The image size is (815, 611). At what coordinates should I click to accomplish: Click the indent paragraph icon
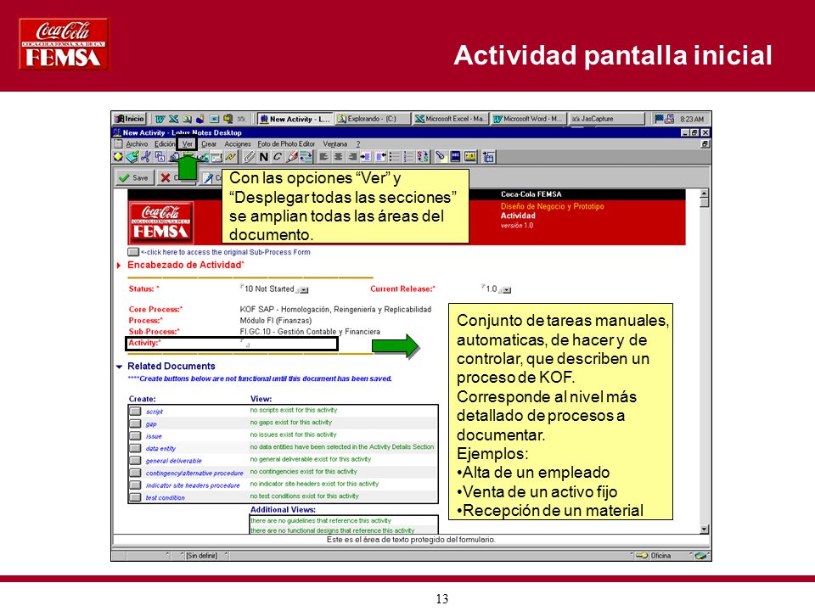[366, 157]
